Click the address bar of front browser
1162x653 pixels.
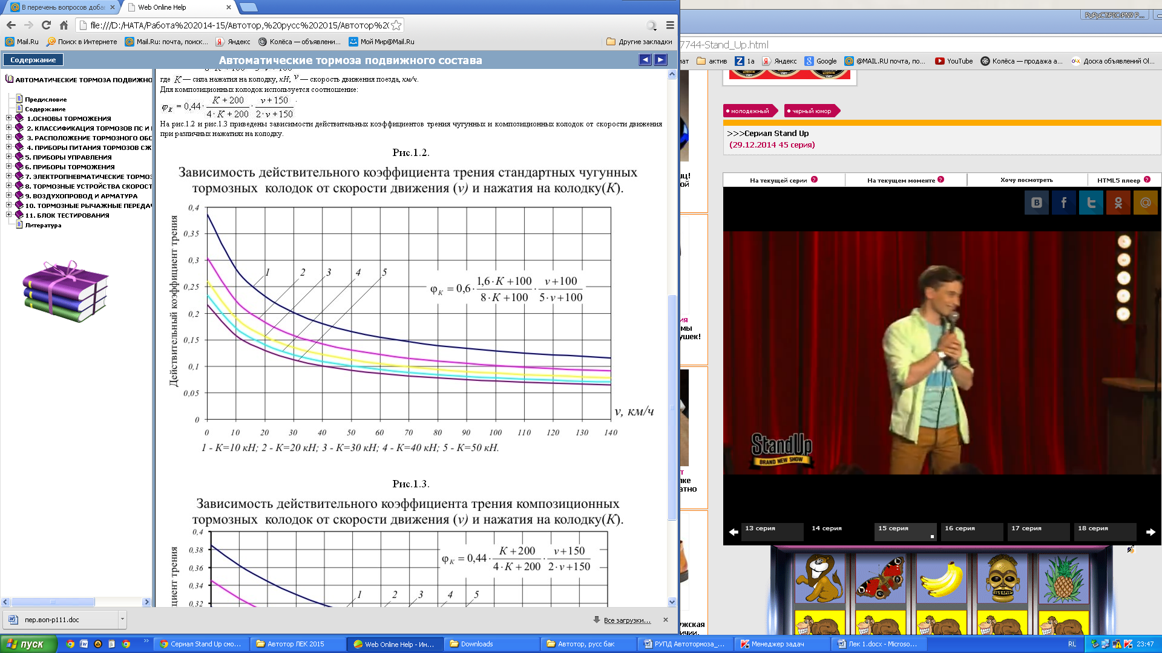[239, 25]
